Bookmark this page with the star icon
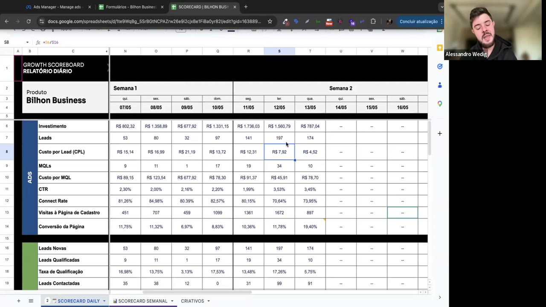546x307 pixels. [x=270, y=21]
